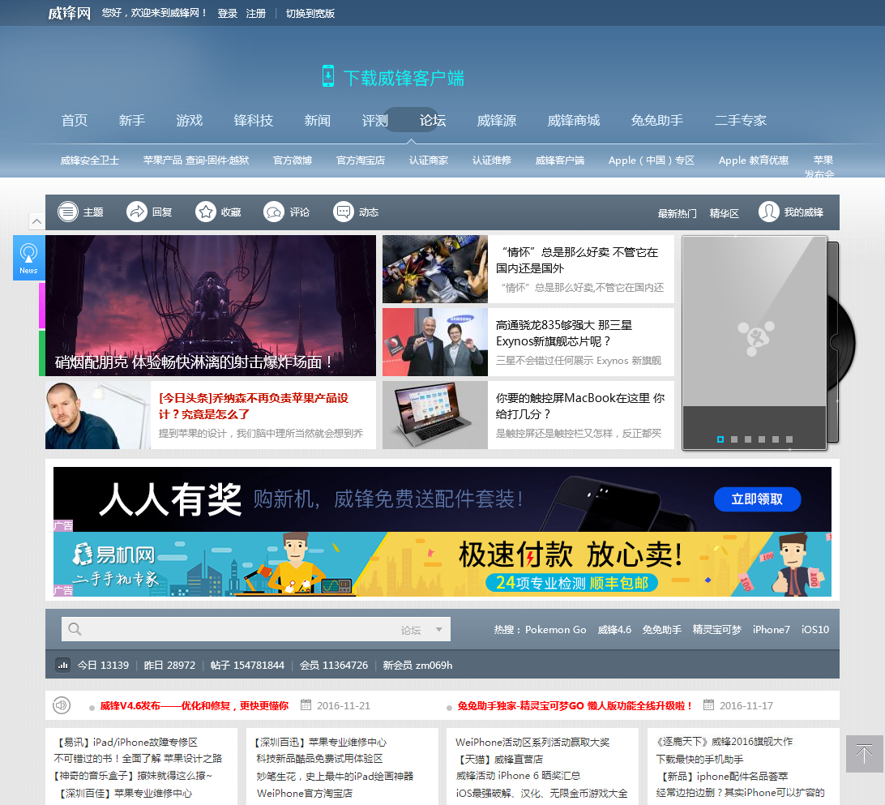Select the second carousel dot indicator
Image resolution: width=885 pixels, height=805 pixels.
tap(734, 439)
